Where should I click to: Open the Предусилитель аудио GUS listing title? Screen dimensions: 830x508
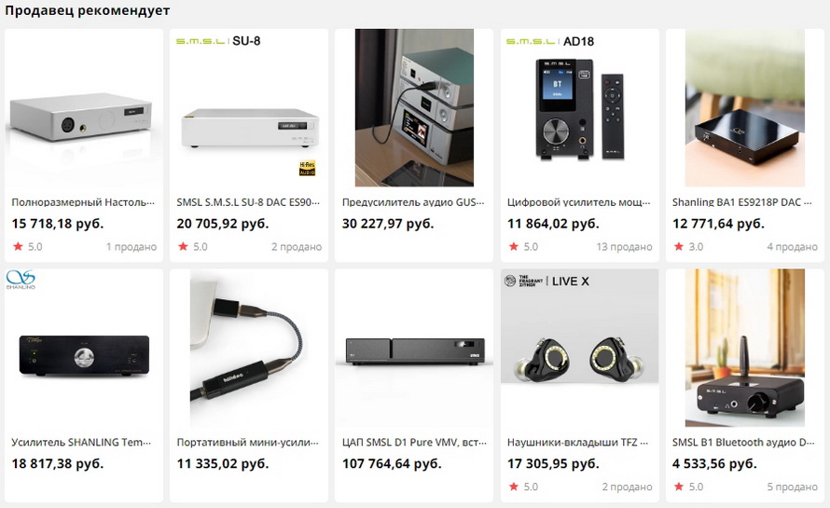(x=413, y=202)
